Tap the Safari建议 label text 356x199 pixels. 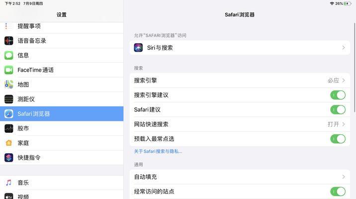[x=147, y=109]
